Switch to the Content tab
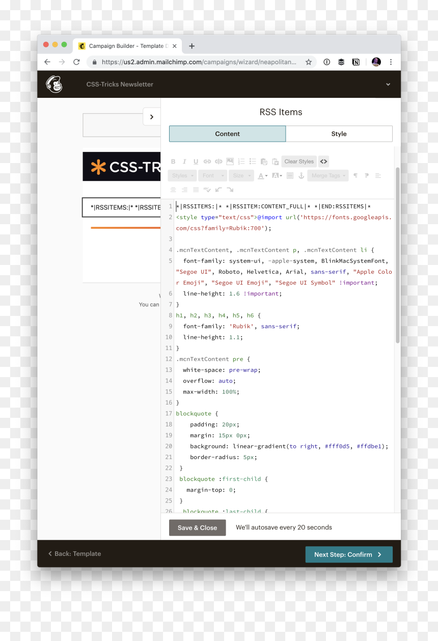 (227, 134)
